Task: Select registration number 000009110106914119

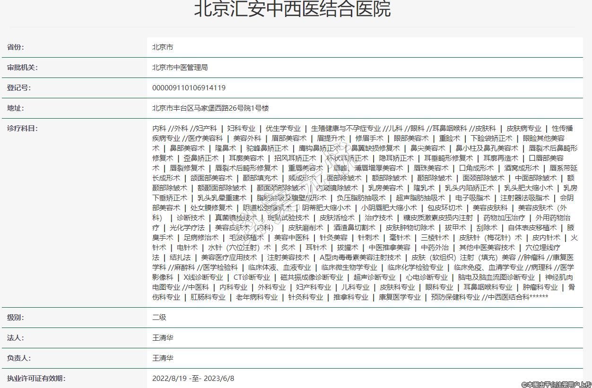Action: 189,88
